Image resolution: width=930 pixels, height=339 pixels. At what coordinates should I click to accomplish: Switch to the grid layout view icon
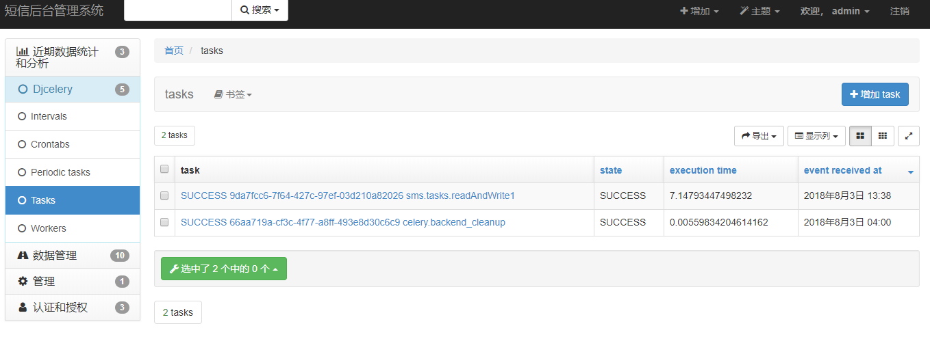tap(883, 136)
